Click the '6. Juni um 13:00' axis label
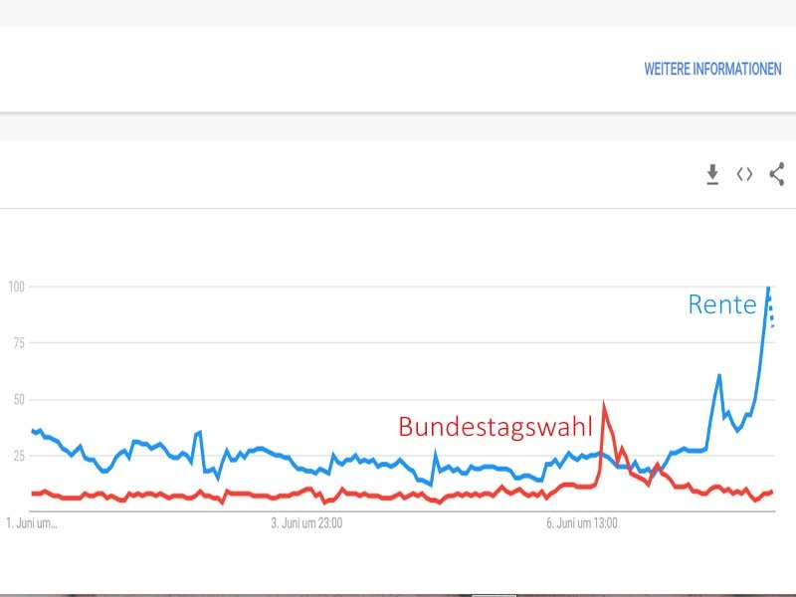 coord(581,521)
